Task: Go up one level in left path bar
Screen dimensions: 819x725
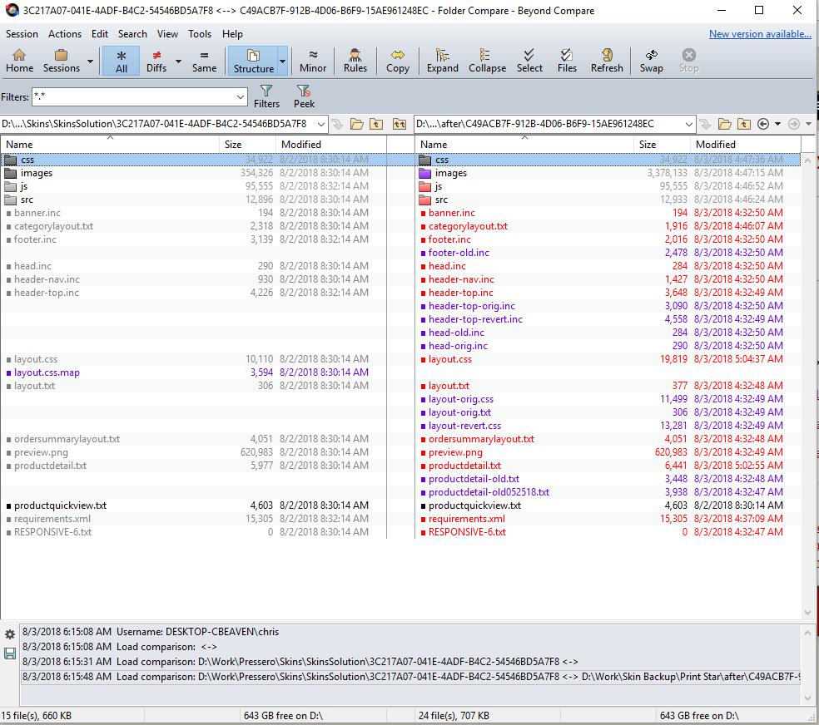Action: pyautogui.click(x=376, y=124)
